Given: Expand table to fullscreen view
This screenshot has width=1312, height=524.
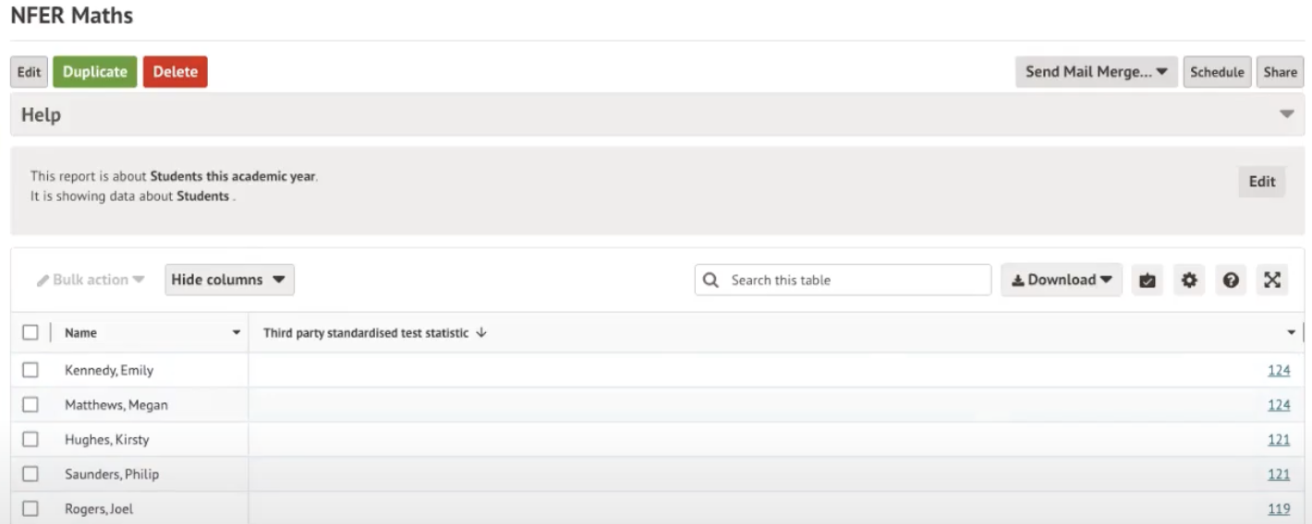Looking at the screenshot, I should [x=1272, y=280].
